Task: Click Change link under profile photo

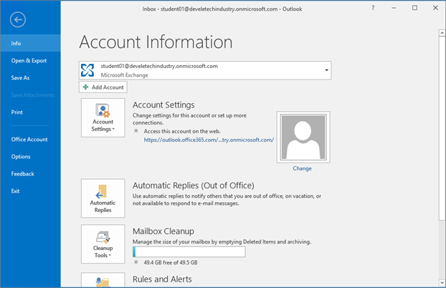Action: [x=302, y=168]
